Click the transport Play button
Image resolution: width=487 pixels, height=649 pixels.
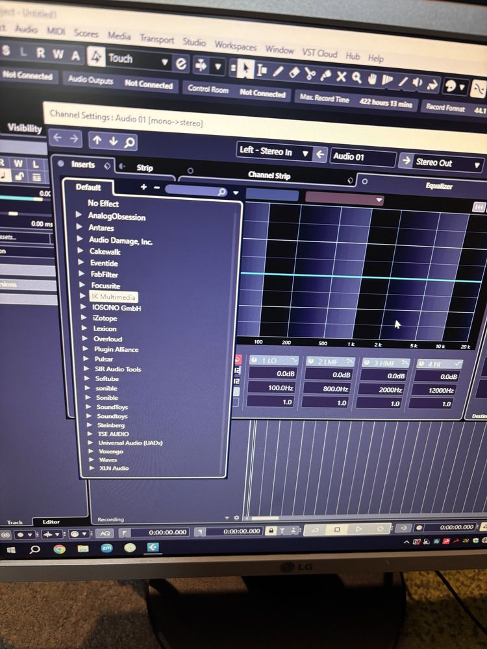(x=358, y=529)
